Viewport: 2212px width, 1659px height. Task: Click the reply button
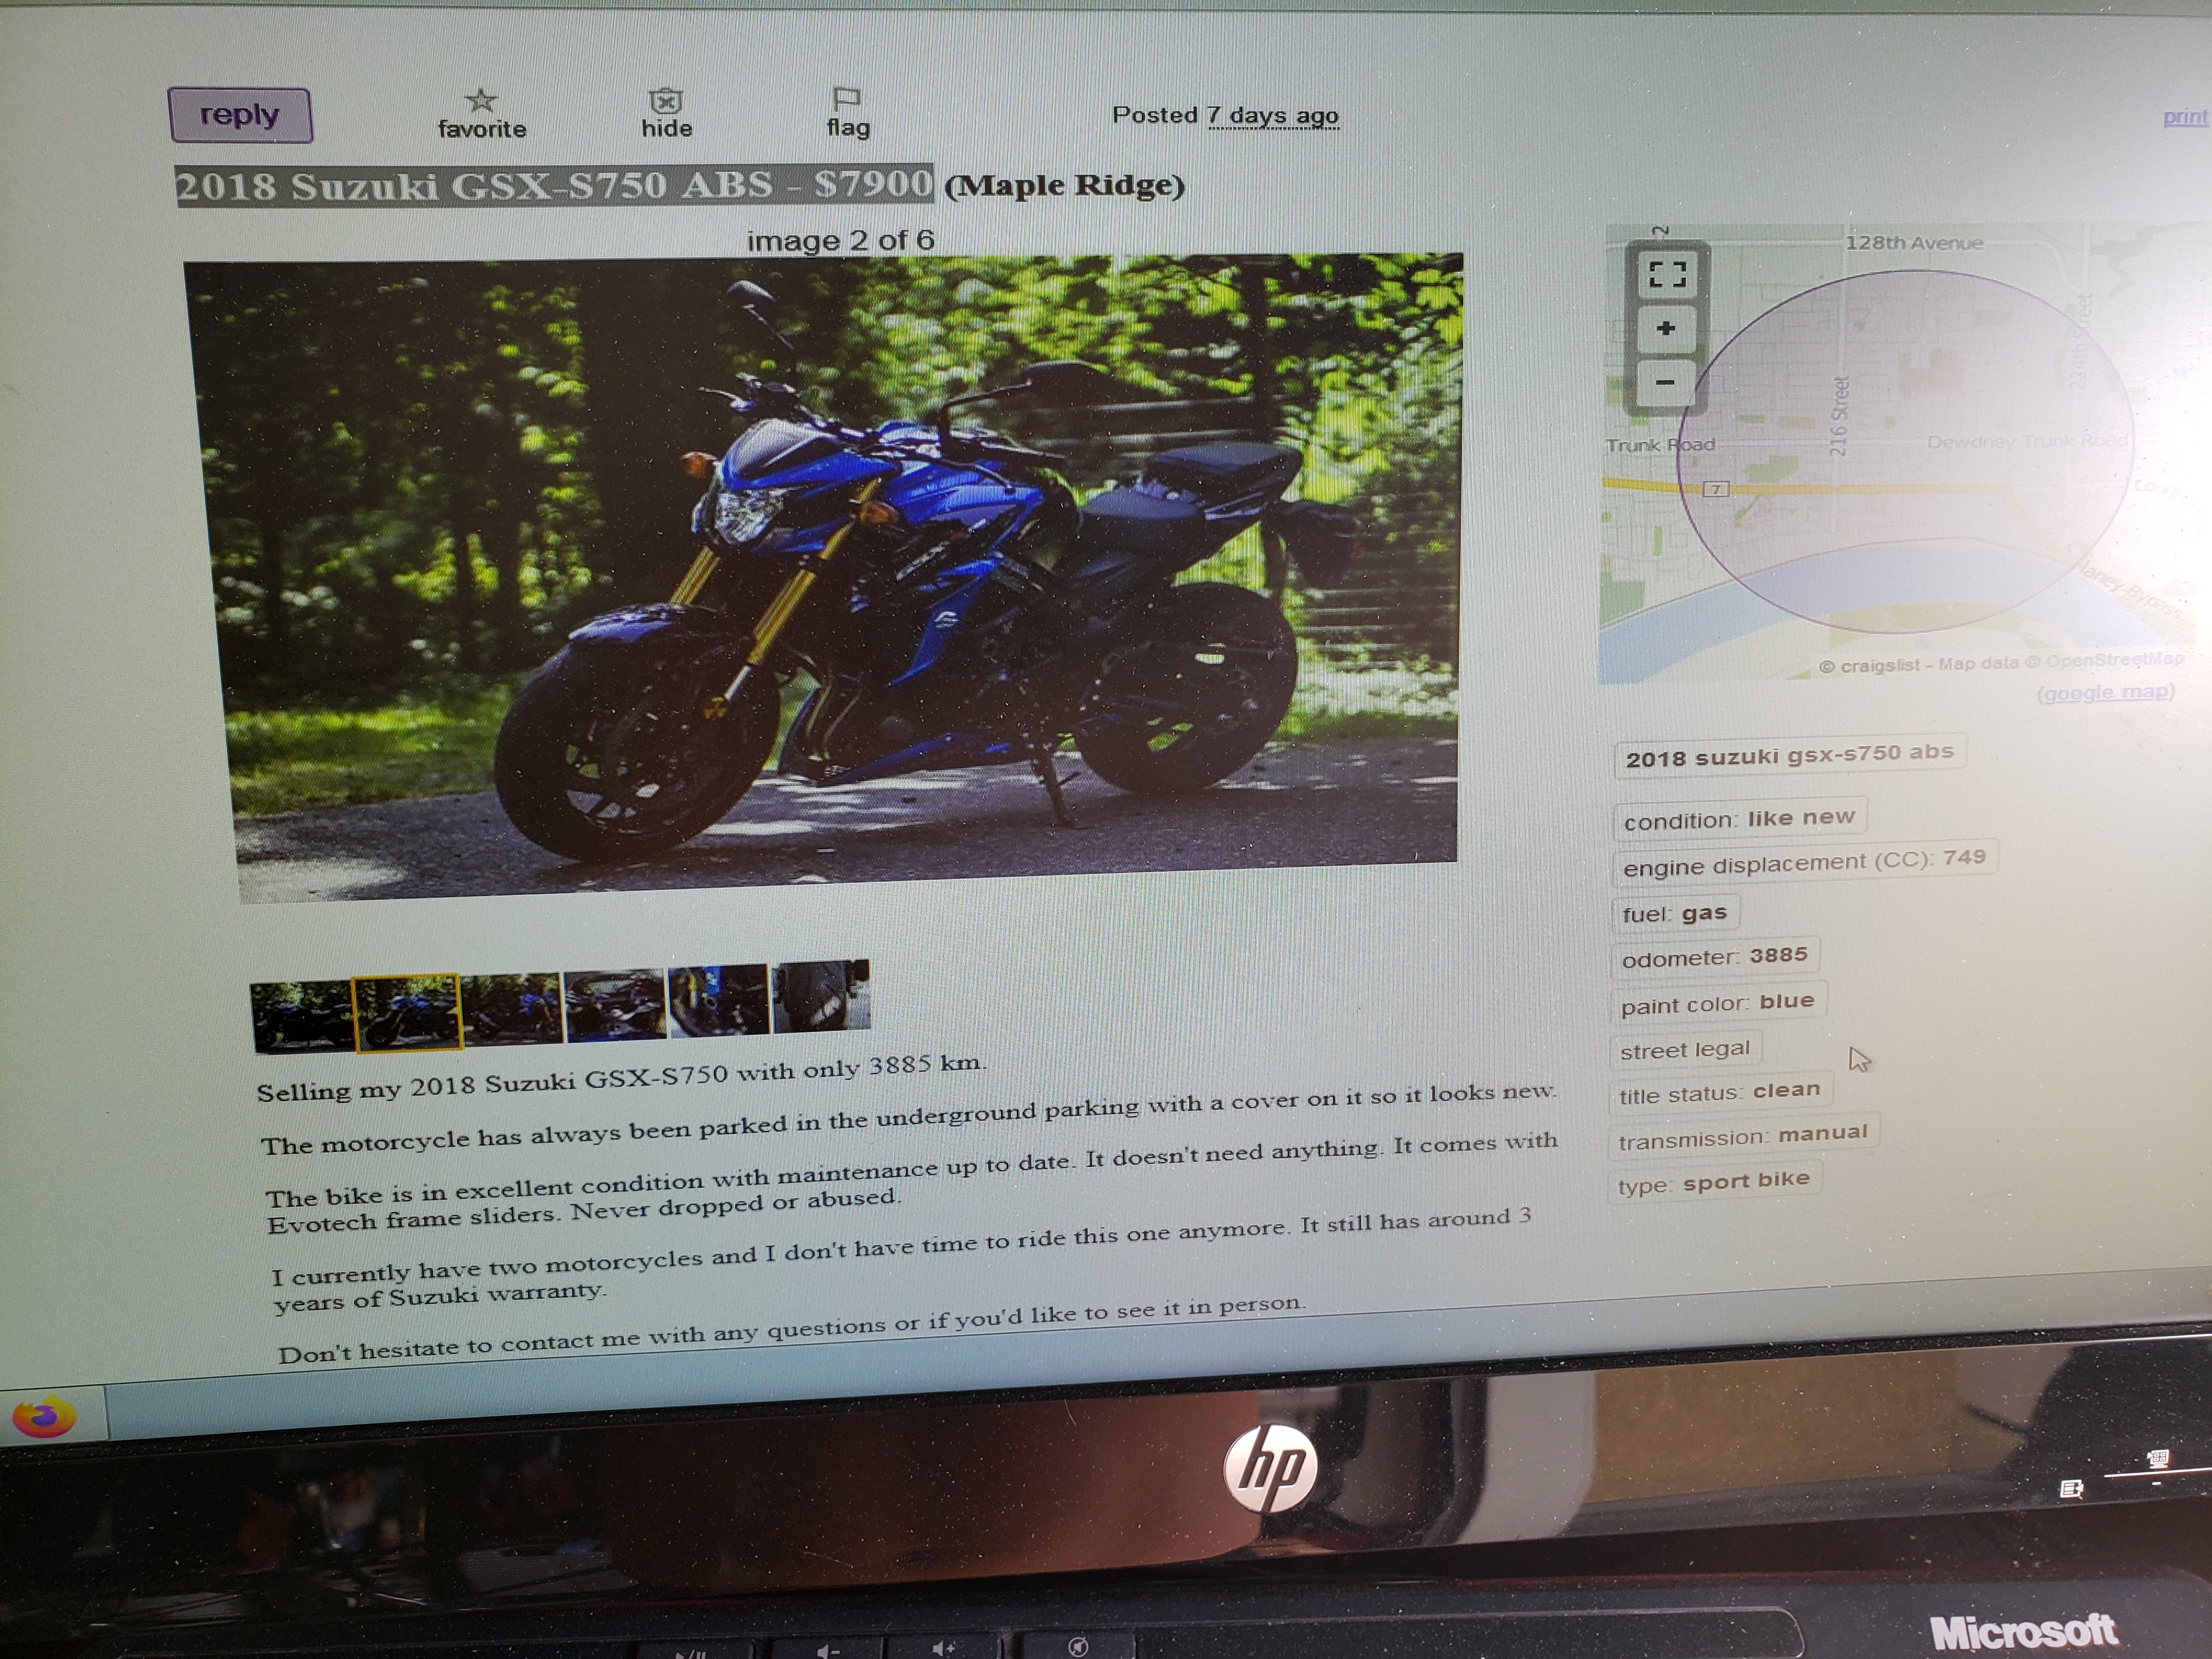[x=239, y=116]
